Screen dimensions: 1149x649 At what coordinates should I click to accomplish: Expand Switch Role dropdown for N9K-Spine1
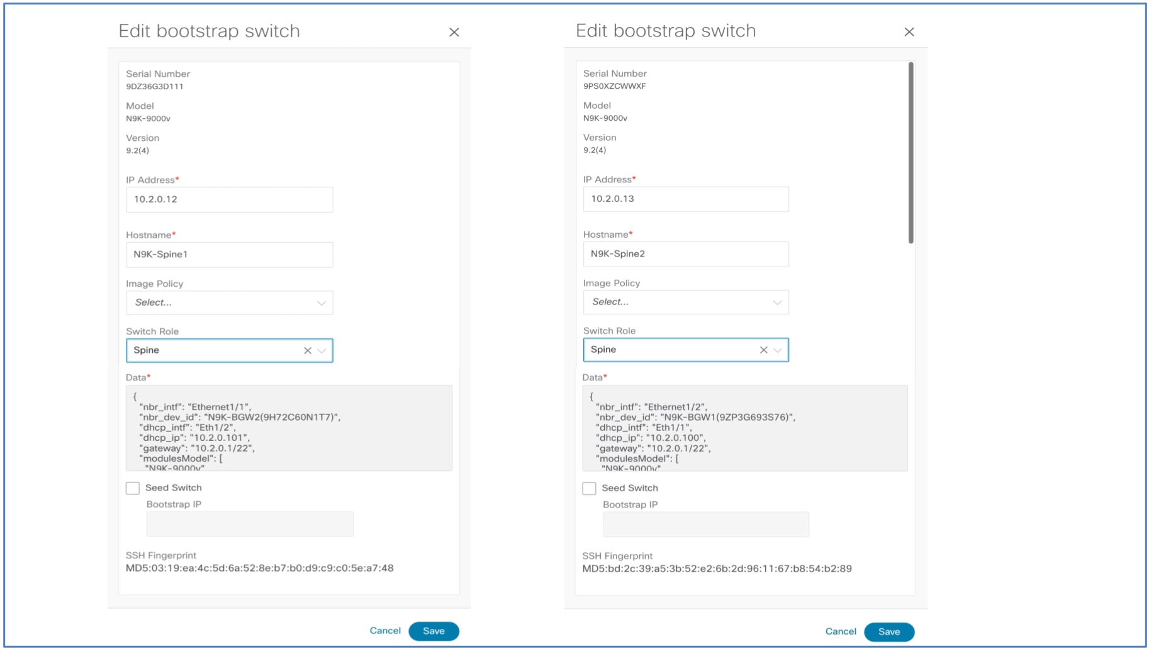coord(322,351)
